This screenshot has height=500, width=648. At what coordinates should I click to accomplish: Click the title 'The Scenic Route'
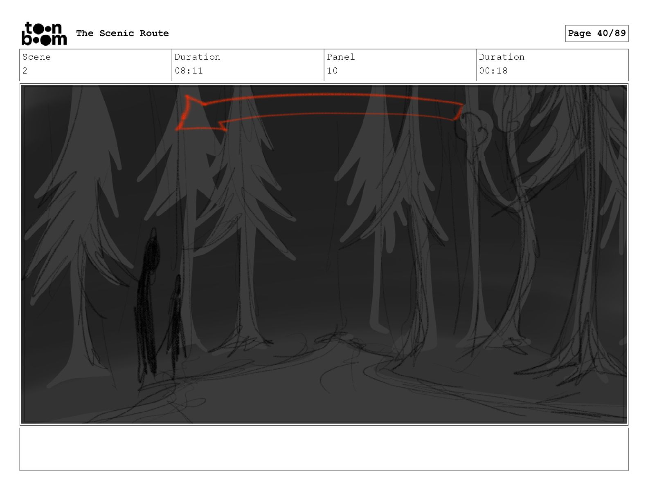(x=122, y=33)
